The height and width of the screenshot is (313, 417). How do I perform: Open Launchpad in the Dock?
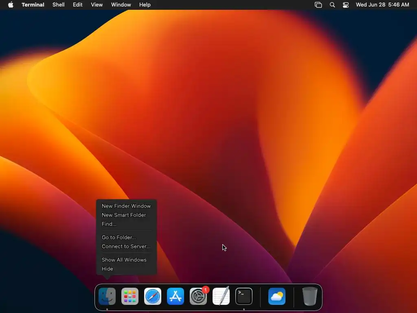[130, 296]
